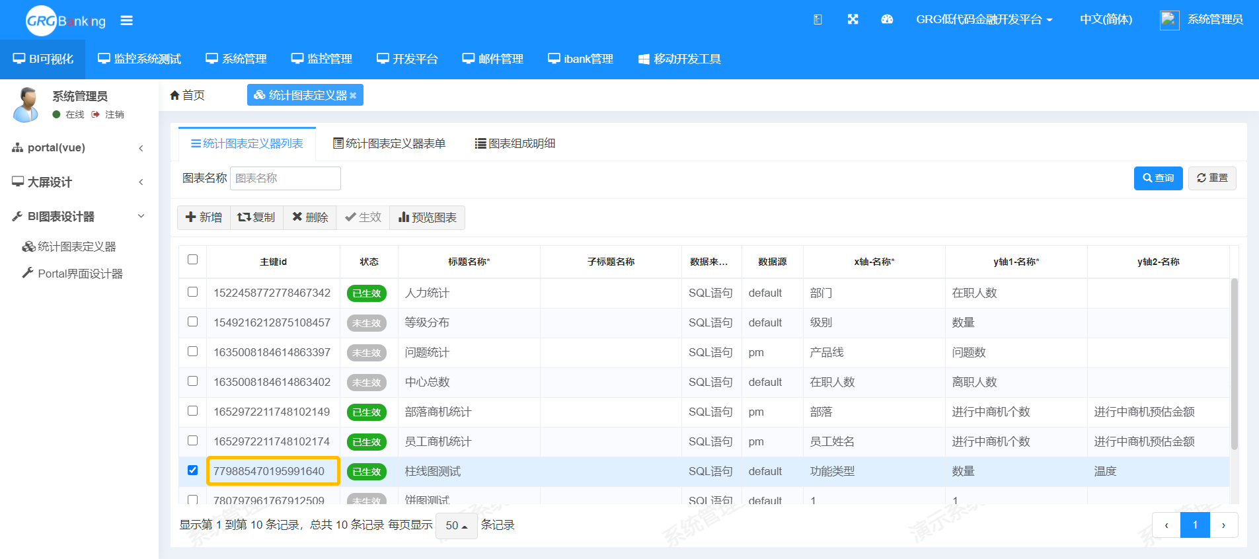Check the 部落商机统计 row checkbox
Viewport: 1259px width, 559px height.
192,410
